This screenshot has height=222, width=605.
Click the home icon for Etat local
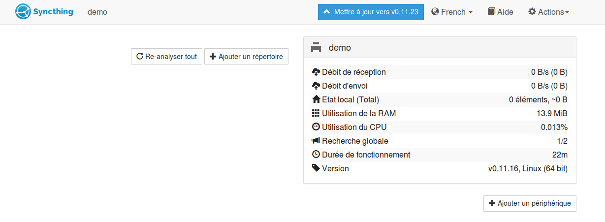316,99
